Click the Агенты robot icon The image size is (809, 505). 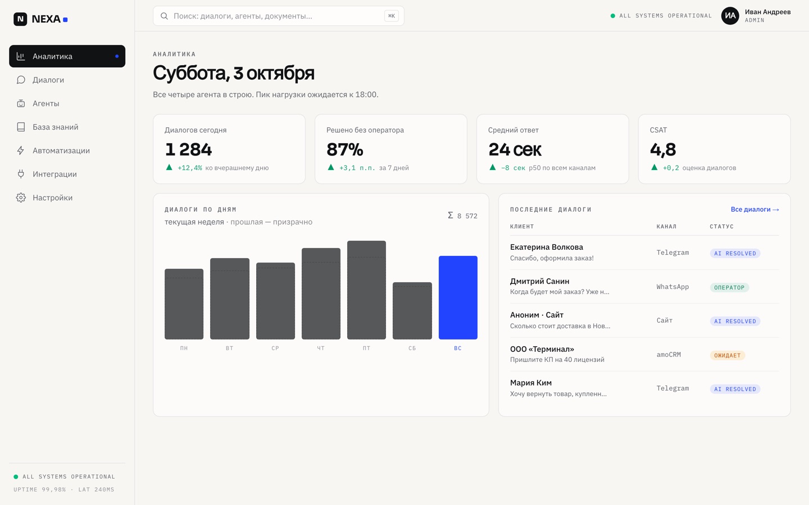click(21, 103)
